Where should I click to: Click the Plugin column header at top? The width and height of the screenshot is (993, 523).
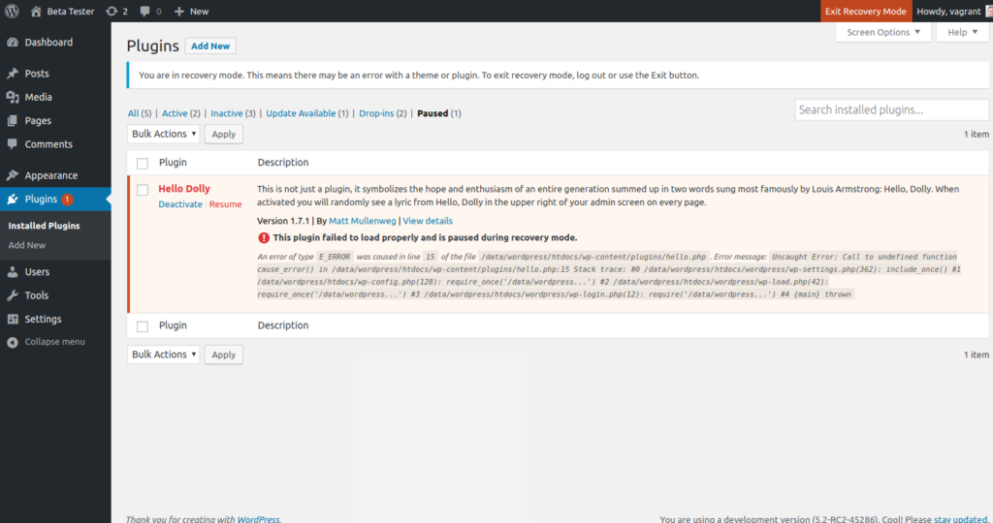click(173, 163)
